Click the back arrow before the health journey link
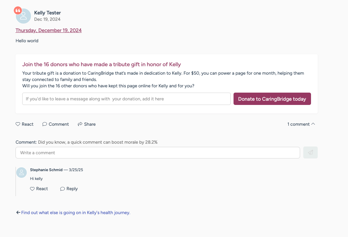Image resolution: width=348 pixels, height=237 pixels. (18, 213)
